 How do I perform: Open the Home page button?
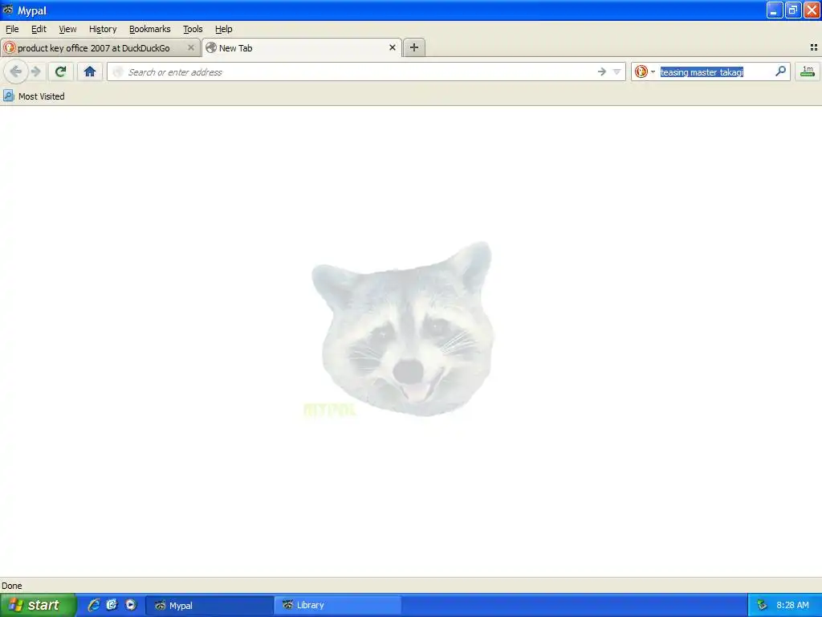tap(90, 72)
